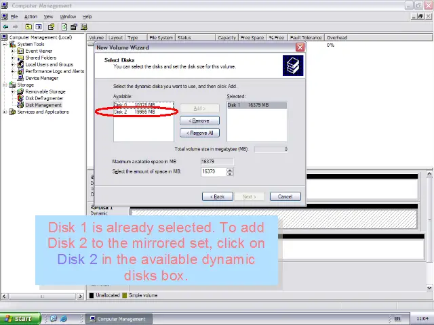
Task: Click the Capacity column header
Action: [x=226, y=38]
